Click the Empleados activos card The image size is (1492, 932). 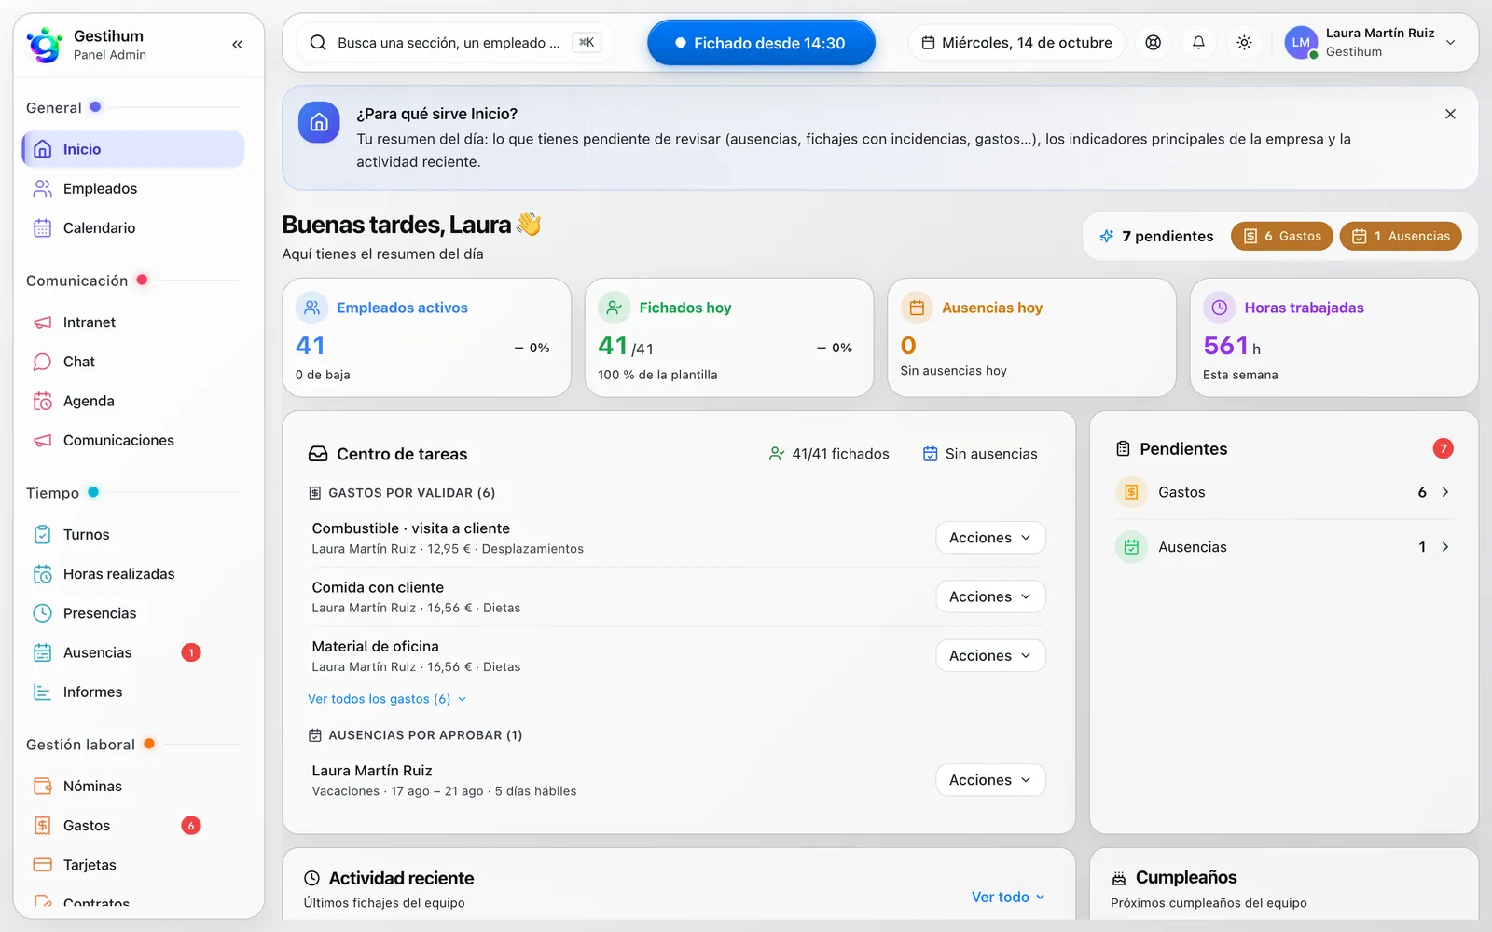pyautogui.click(x=427, y=338)
